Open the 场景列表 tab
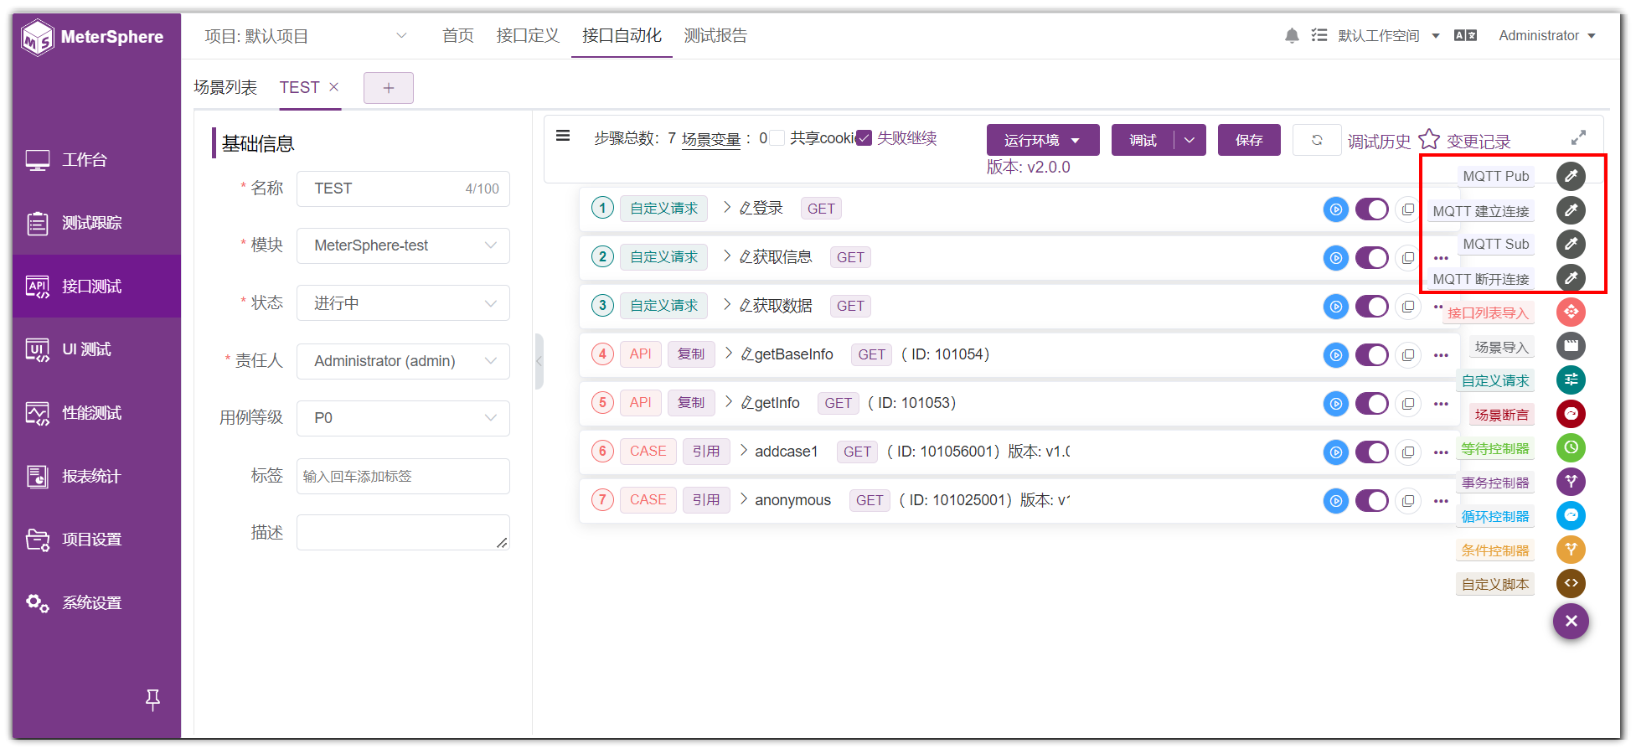Image resolution: width=1636 pixels, height=754 pixels. point(225,87)
